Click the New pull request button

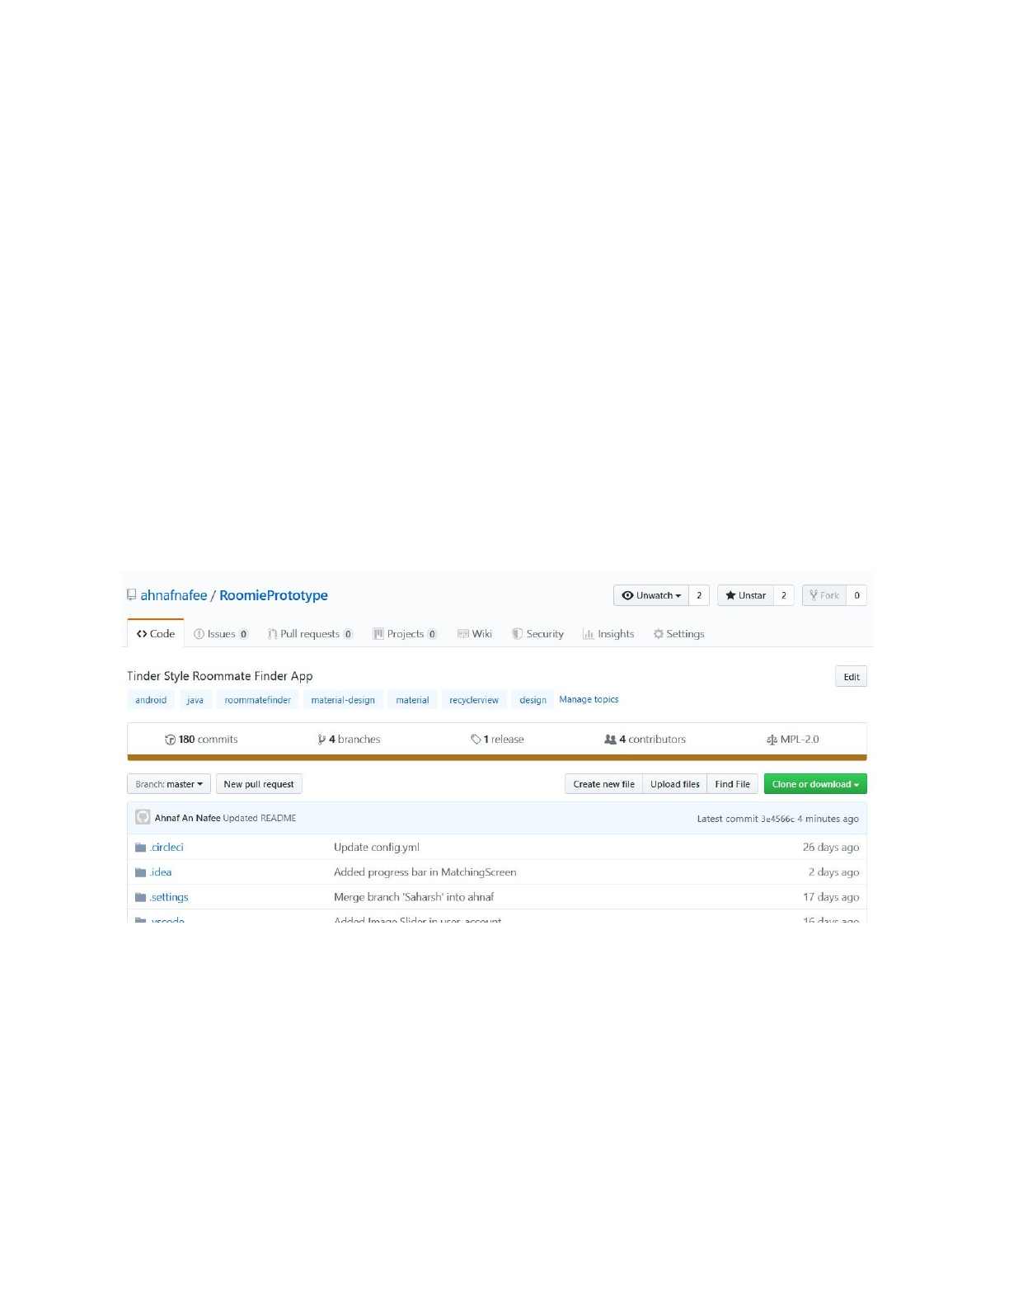(x=259, y=784)
